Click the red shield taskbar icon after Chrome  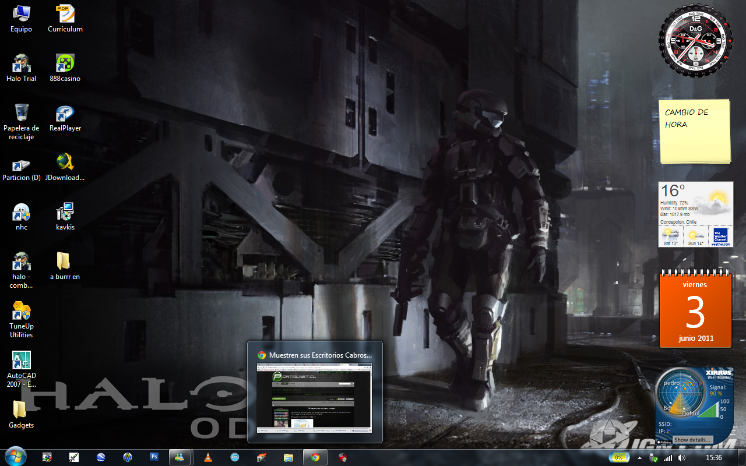(343, 457)
